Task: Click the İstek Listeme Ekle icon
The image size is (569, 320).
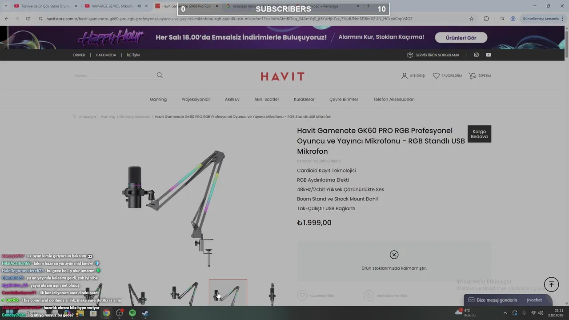Action: click(x=369, y=296)
